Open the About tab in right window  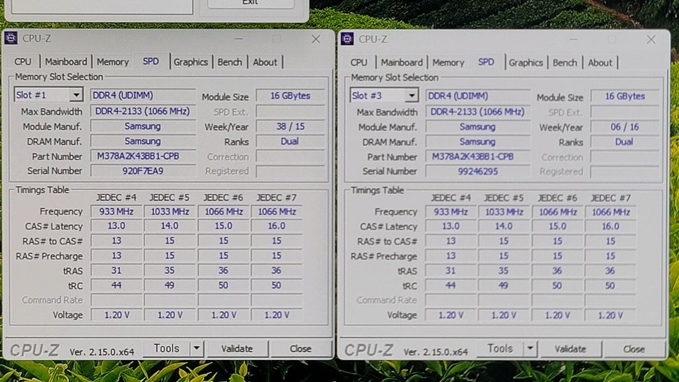click(x=601, y=63)
